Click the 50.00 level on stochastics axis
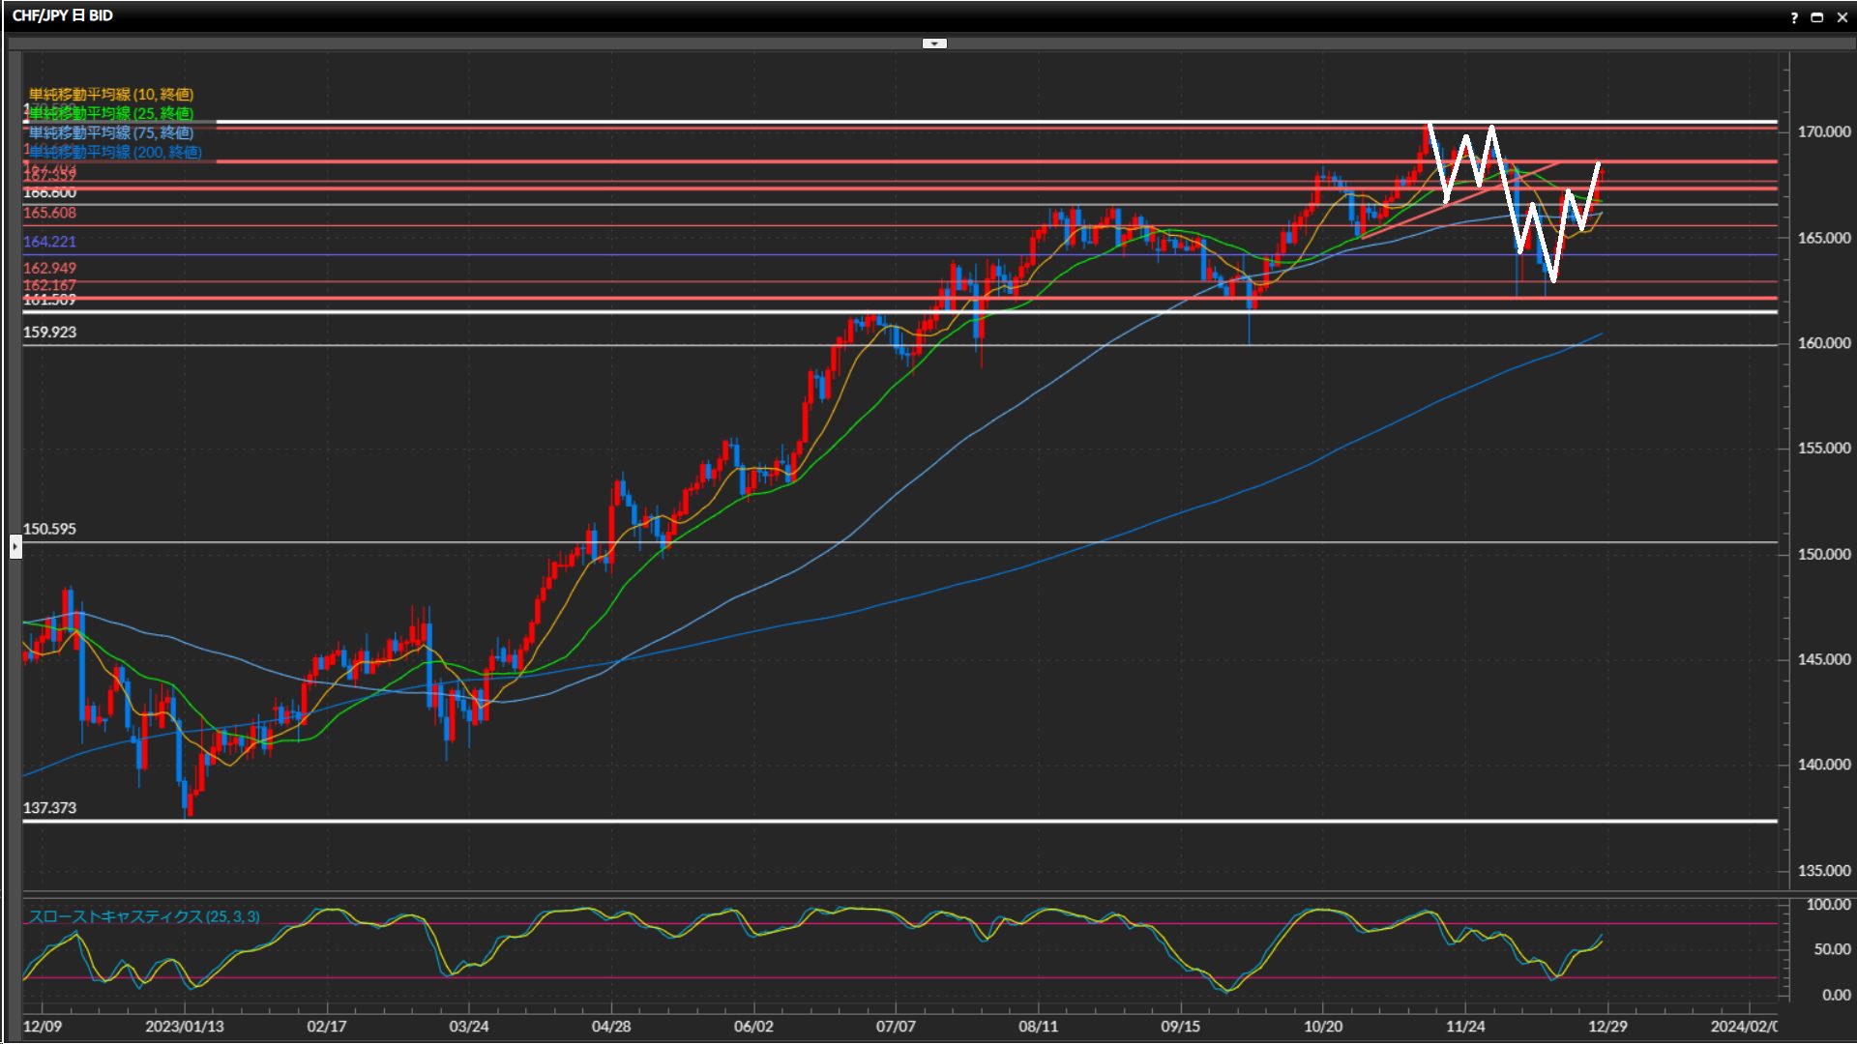Image resolution: width=1857 pixels, height=1044 pixels. point(1831,949)
